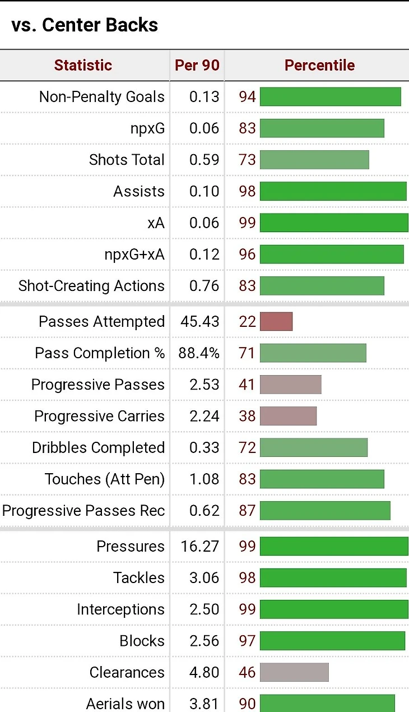This screenshot has width=409, height=712.
Task: Select the Progressive Passes Rec label
Action: 83,511
